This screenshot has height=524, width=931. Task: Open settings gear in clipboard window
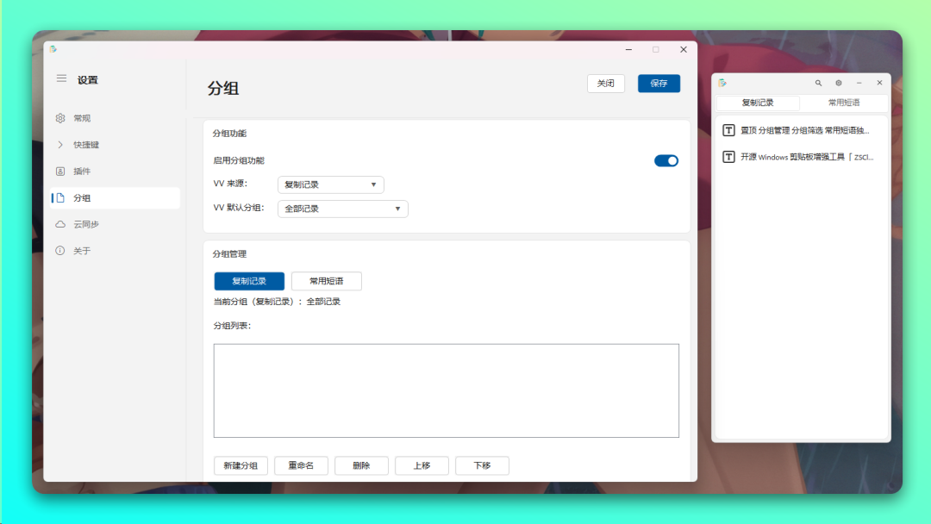coord(838,83)
